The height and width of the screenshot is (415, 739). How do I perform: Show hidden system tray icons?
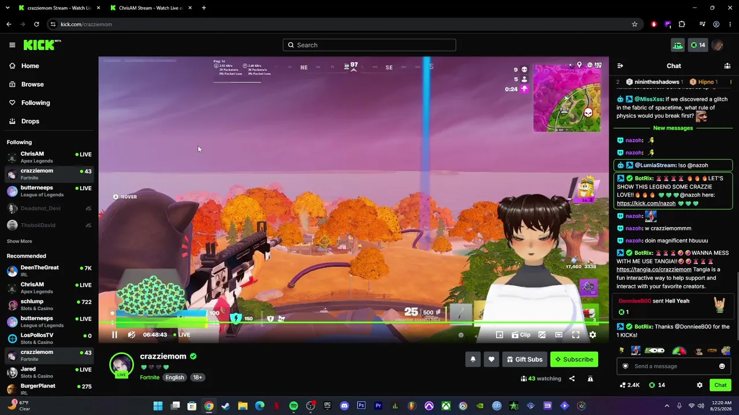(x=667, y=406)
